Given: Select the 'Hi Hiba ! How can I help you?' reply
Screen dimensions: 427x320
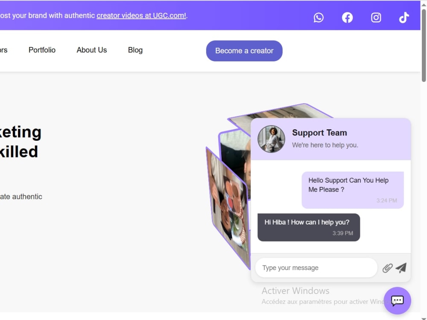Looking at the screenshot, I should pos(309,227).
